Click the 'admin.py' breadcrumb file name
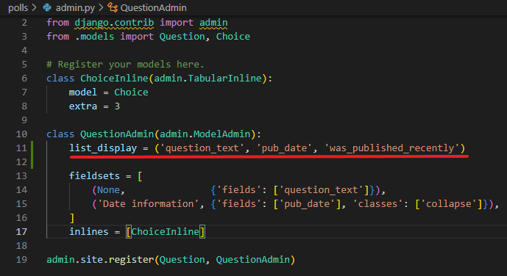The image size is (507, 276). click(75, 7)
